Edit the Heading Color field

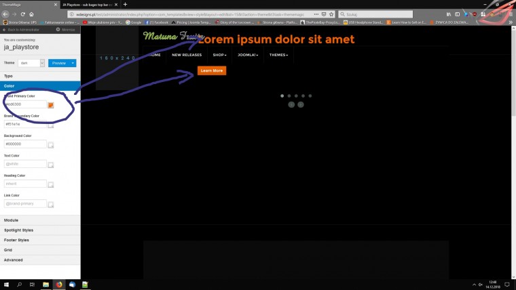(x=25, y=184)
